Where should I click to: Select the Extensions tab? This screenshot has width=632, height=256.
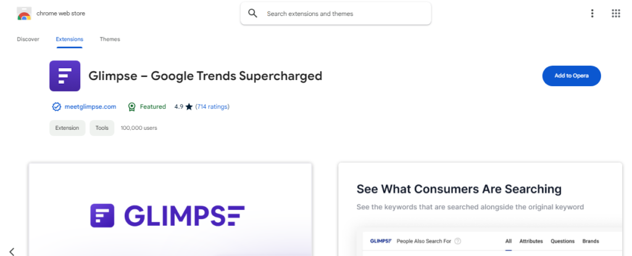coord(69,39)
